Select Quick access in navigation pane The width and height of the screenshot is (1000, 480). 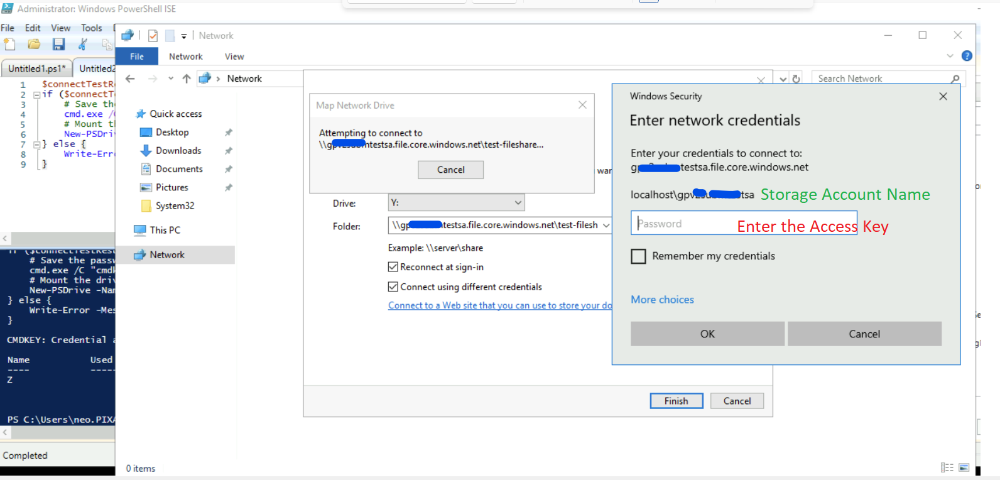click(x=169, y=114)
